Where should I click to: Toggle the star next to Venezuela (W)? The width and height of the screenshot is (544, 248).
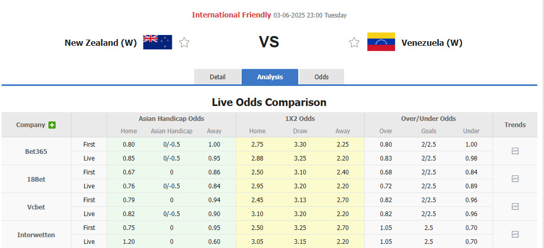point(354,43)
